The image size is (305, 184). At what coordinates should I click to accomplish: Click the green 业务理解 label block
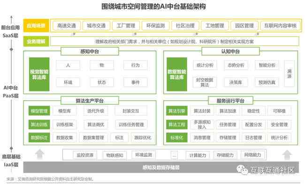36,41
